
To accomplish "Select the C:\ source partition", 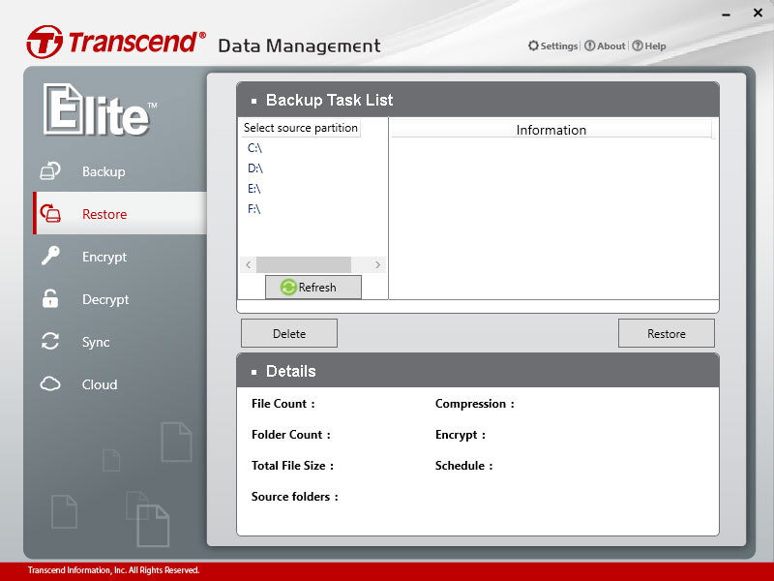I will pyautogui.click(x=254, y=148).
